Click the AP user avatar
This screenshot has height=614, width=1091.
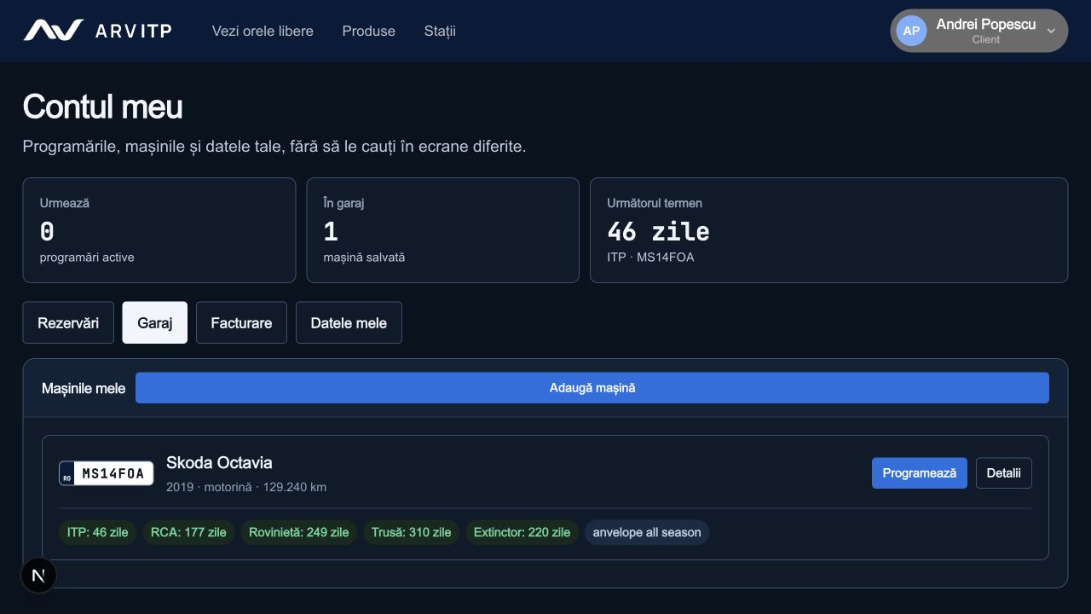(911, 31)
